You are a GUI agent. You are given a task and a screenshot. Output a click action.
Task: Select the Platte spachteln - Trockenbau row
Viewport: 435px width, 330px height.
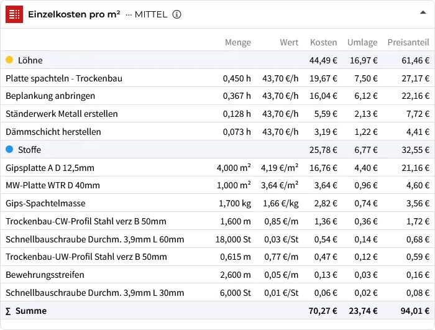pos(64,78)
